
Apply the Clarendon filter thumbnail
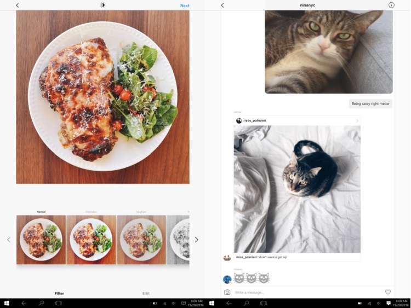[x=91, y=240]
